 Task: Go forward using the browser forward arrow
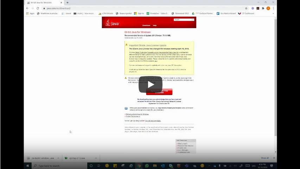tap(32, 8)
